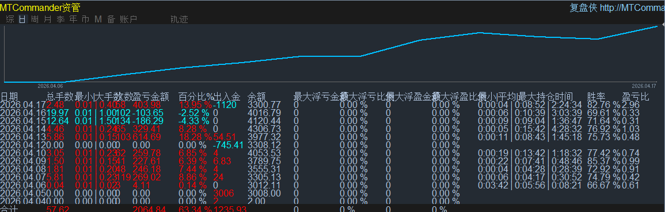The width and height of the screenshot is (665, 212).
Task: Select the 2026.04.17 date row
Action: click(23, 105)
